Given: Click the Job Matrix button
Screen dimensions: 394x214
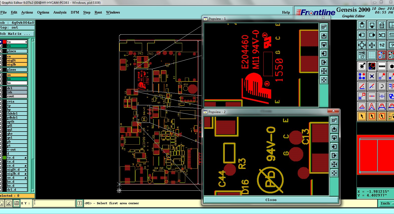Looking at the screenshot, I should (x=17, y=34).
